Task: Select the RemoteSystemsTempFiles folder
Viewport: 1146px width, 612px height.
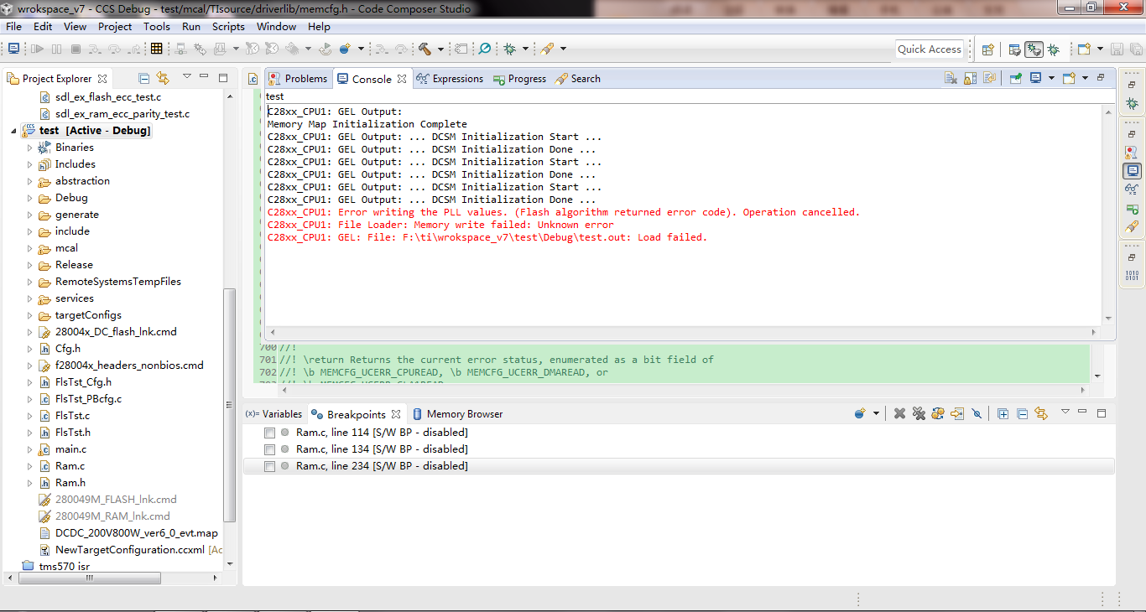Action: point(117,282)
